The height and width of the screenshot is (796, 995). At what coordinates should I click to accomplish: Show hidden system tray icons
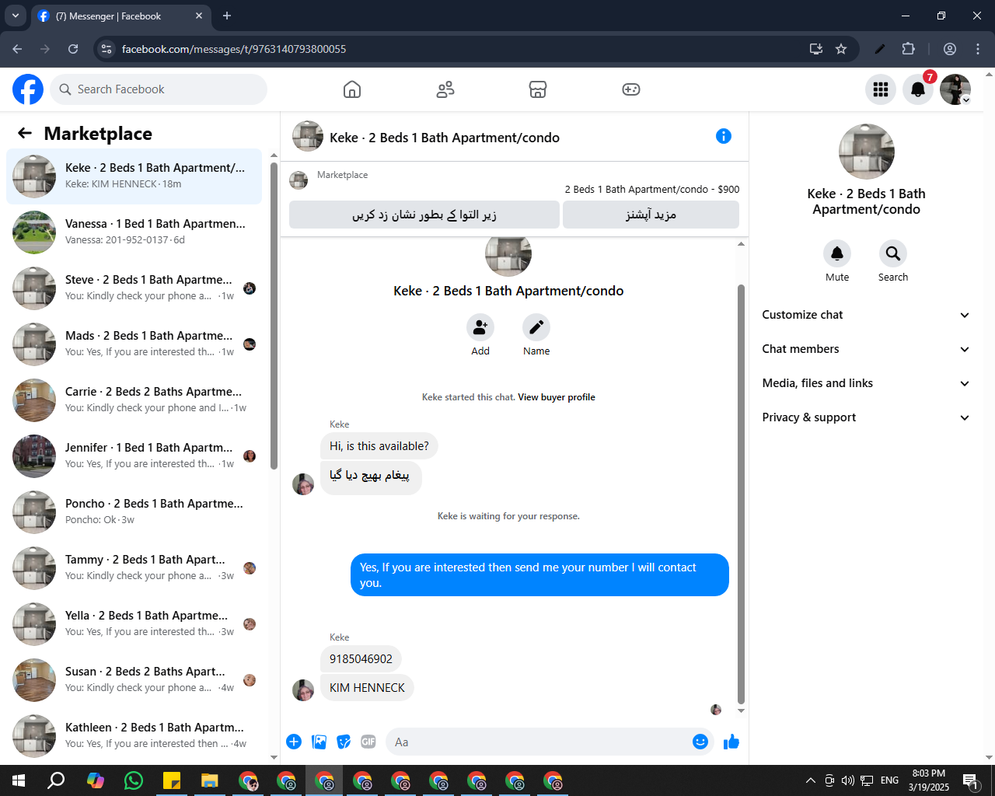810,780
